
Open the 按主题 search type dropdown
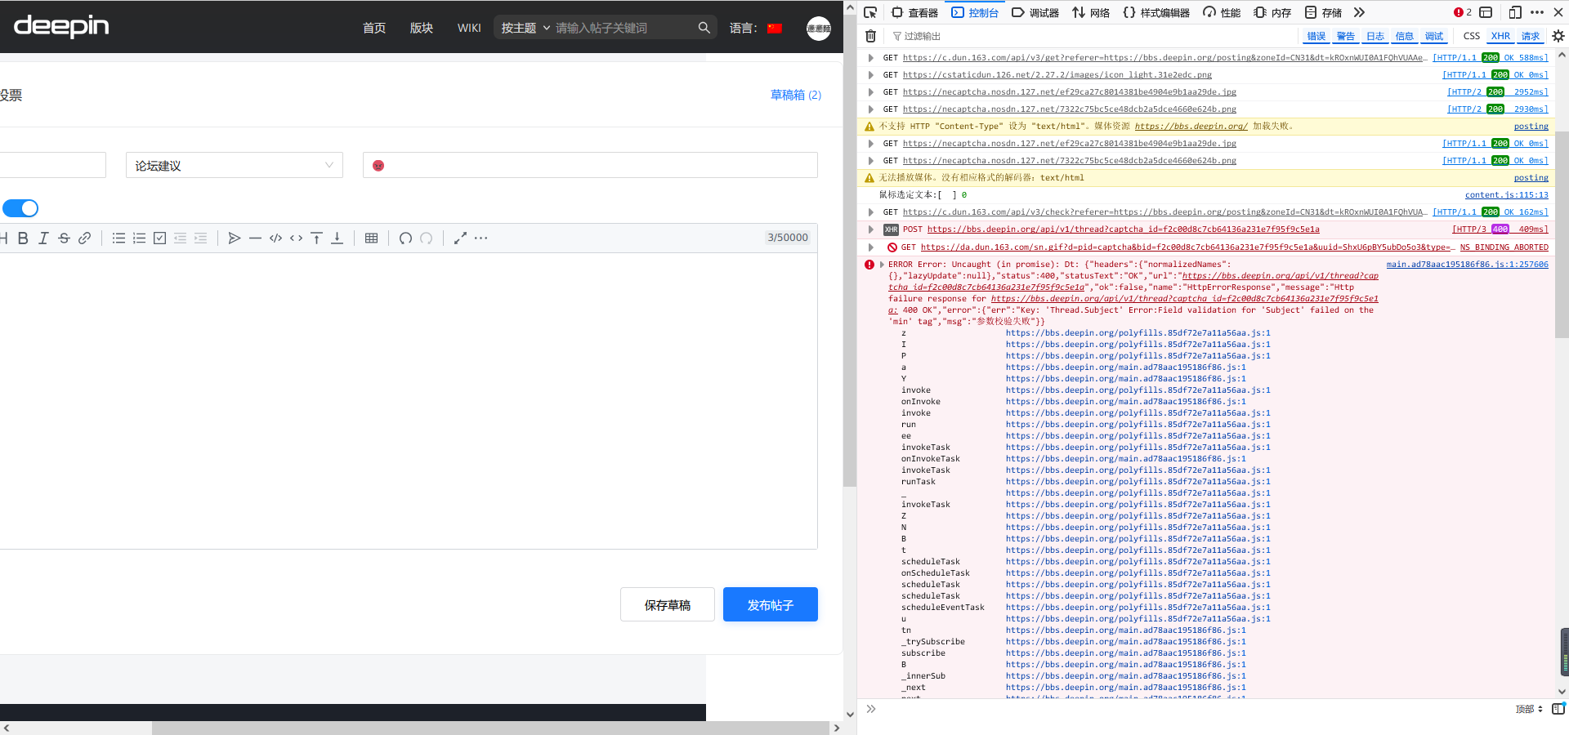click(525, 28)
